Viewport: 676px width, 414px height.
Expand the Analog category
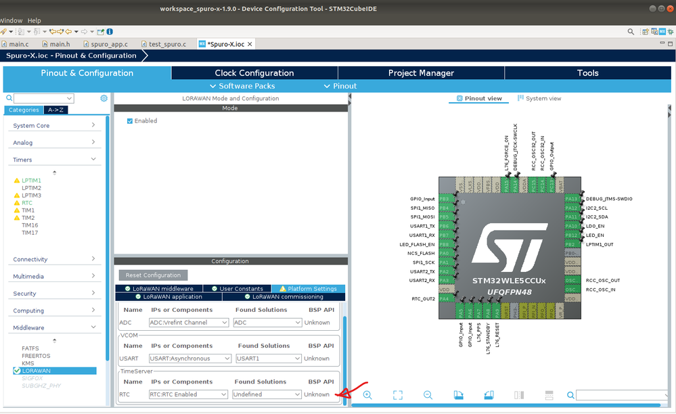54,143
